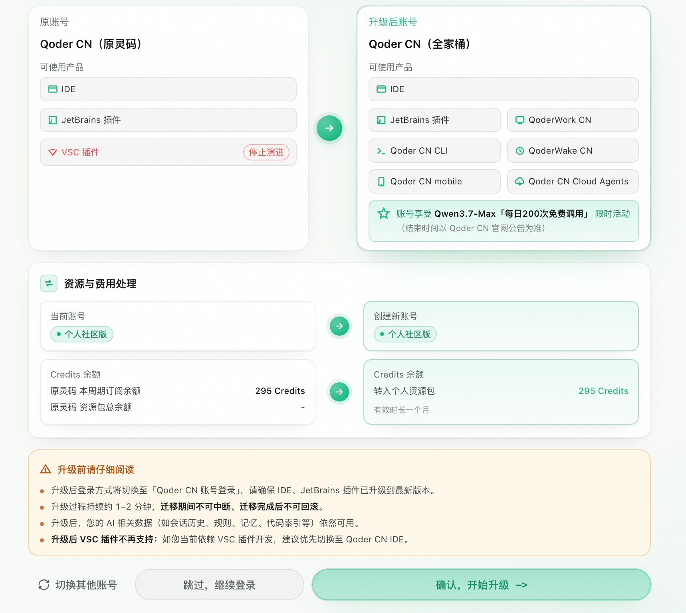This screenshot has width=686, height=613.
Task: Click the 个人社区版 badge under 创建新账号
Action: [405, 334]
